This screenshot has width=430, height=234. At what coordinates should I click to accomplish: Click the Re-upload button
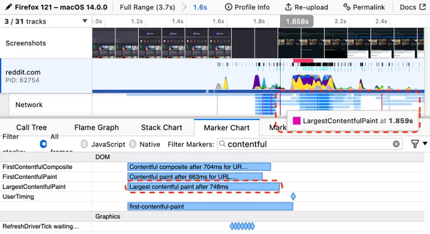[x=306, y=7]
